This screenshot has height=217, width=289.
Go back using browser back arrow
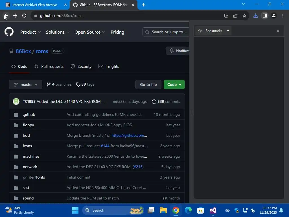[x=6, y=16]
